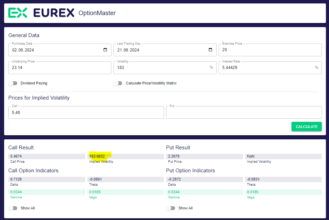Open the Purchase Date calendar picker icon

(x=105, y=50)
